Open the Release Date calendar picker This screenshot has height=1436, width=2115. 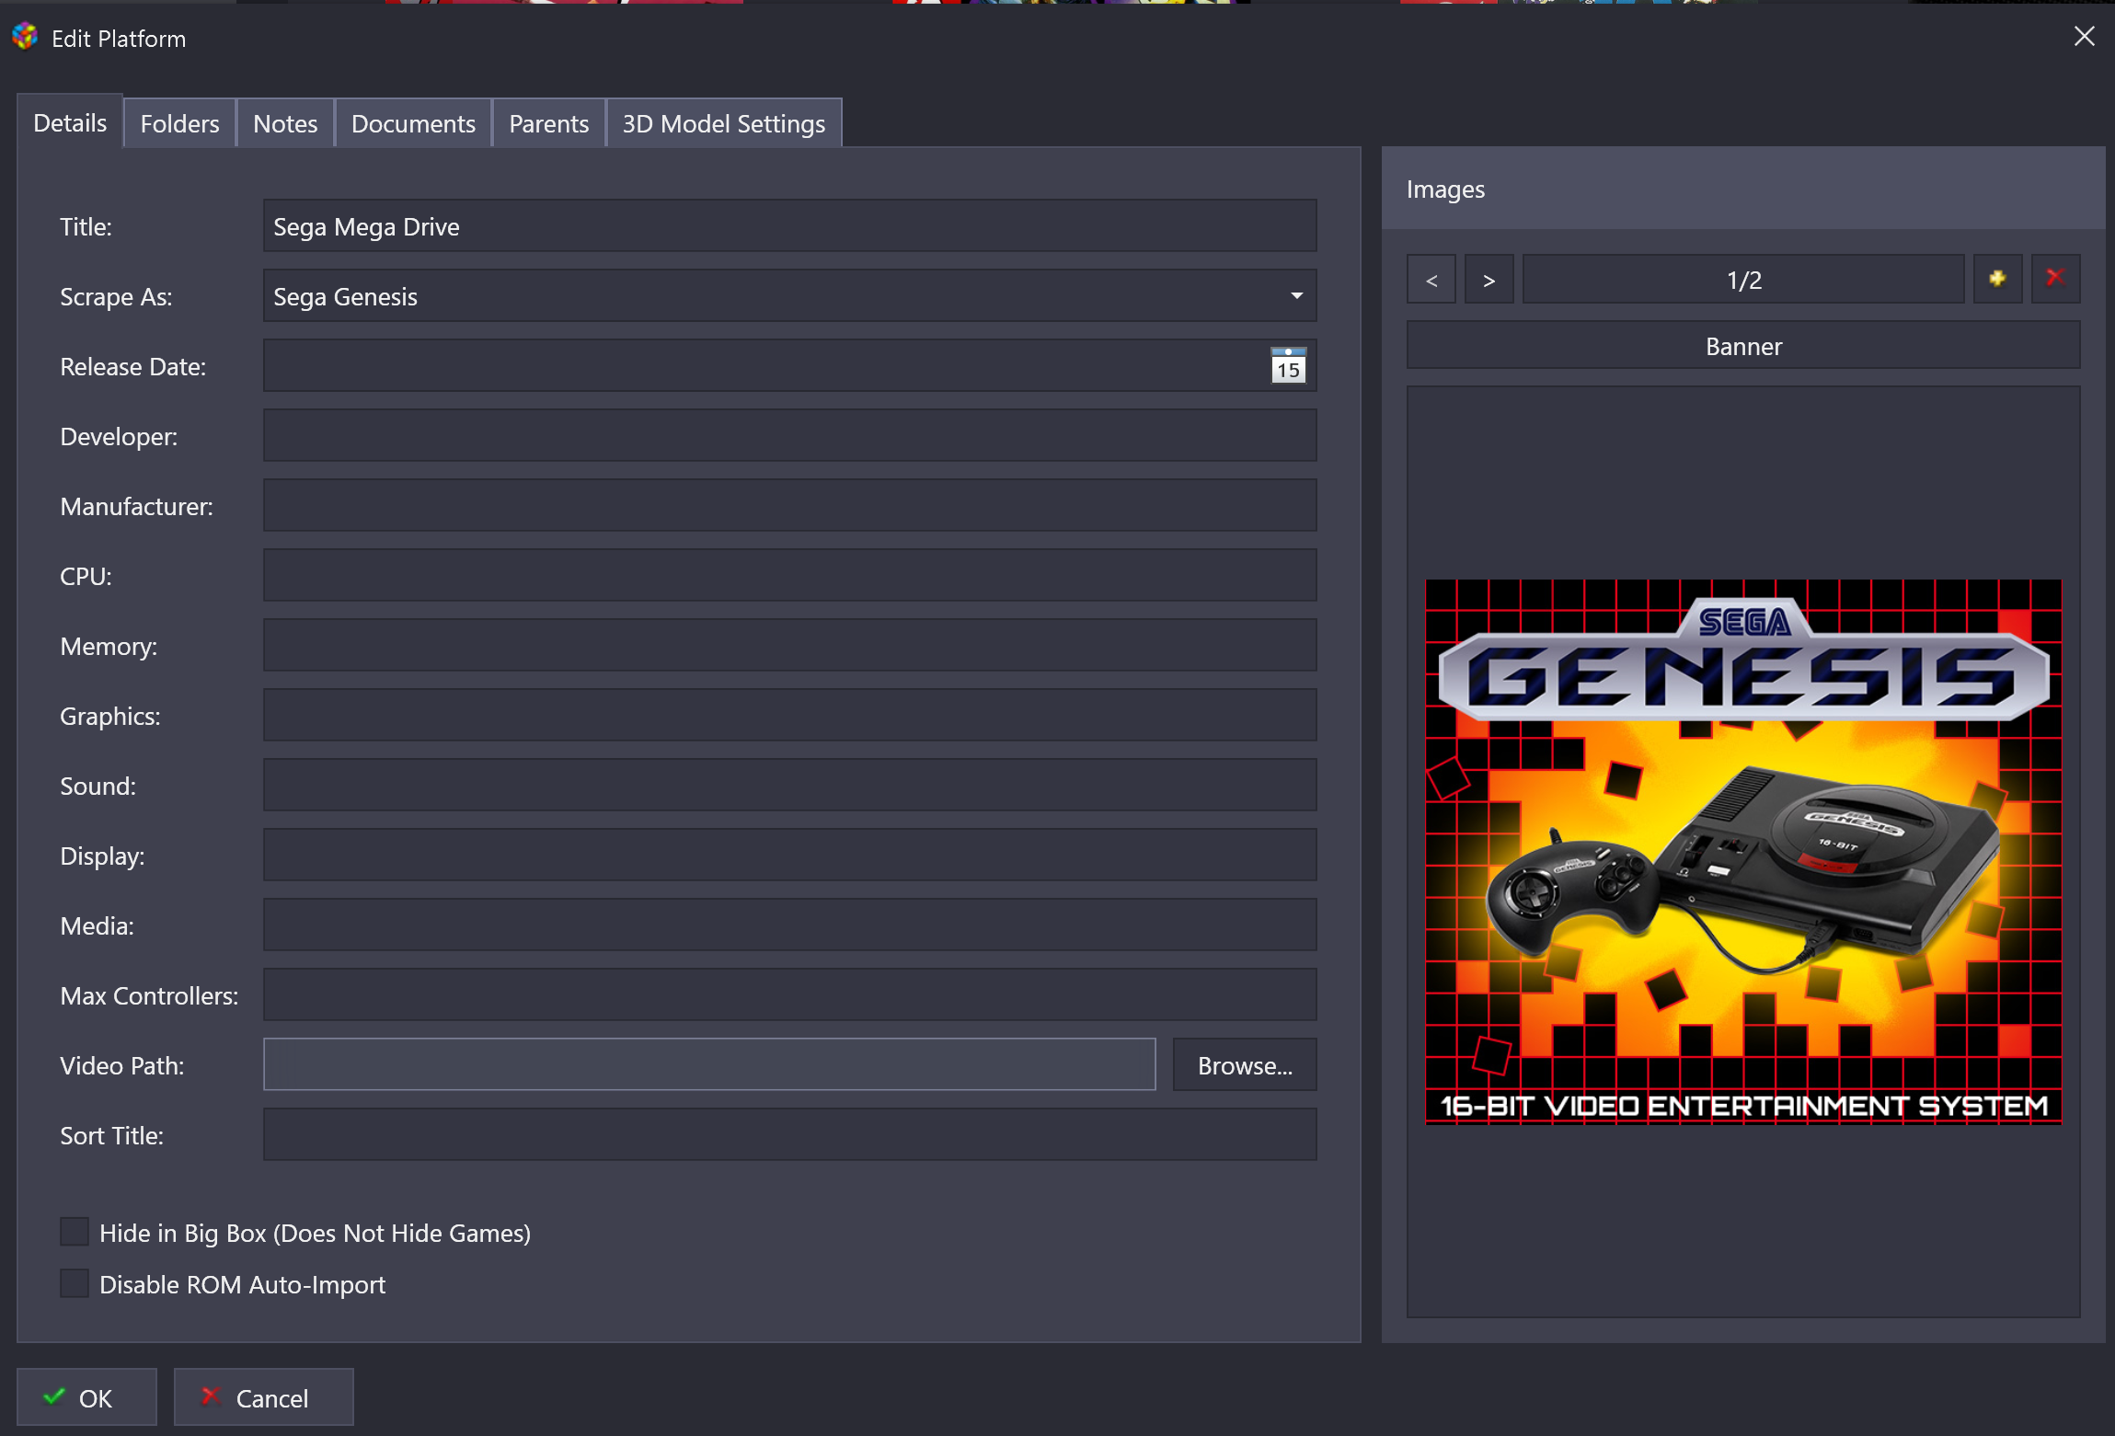coord(1288,366)
